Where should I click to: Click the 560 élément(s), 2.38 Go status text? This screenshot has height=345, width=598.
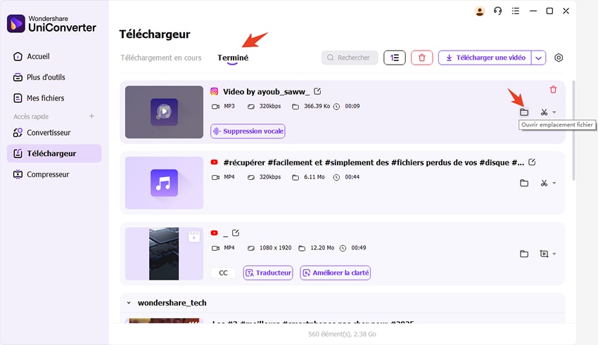tap(342, 334)
